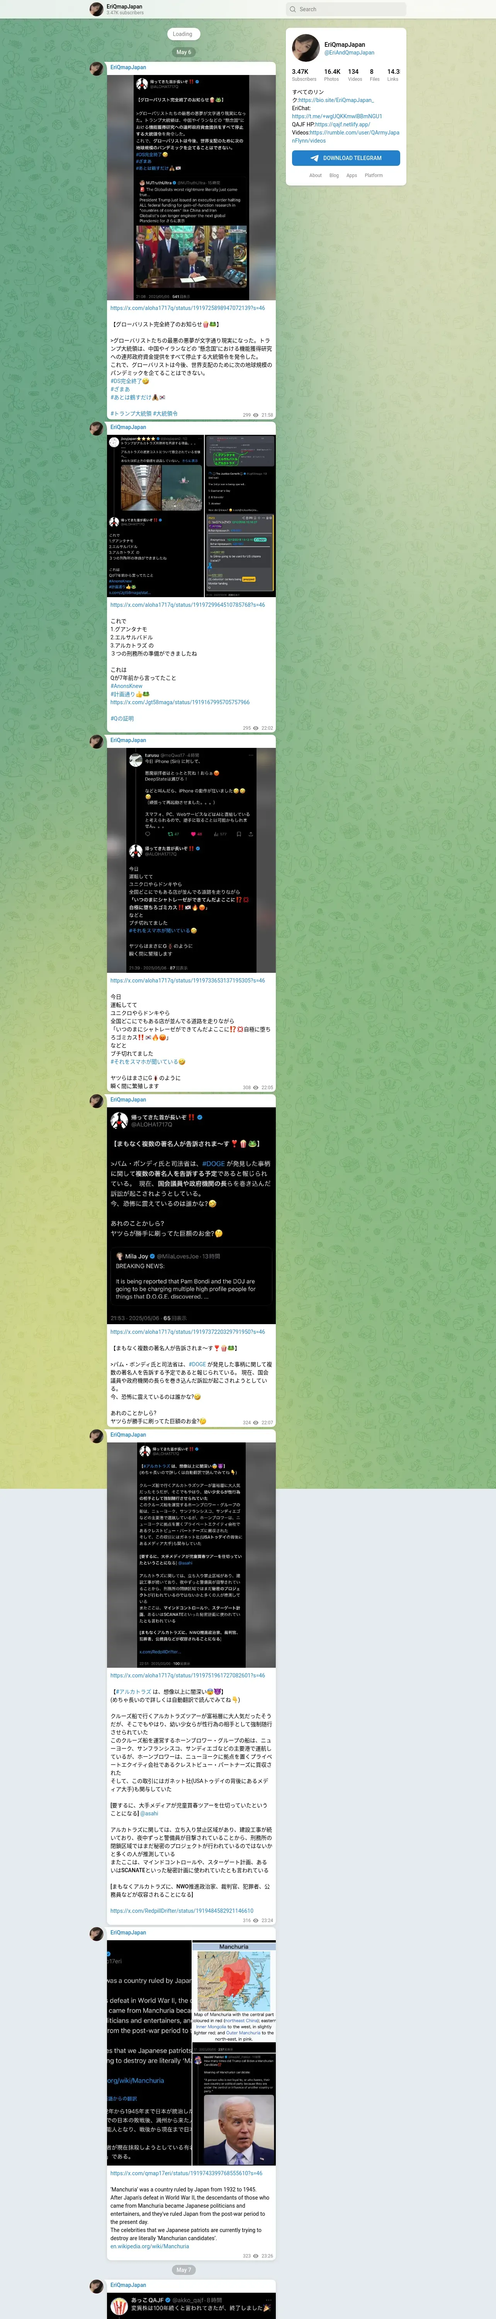The width and height of the screenshot is (496, 2319).
Task: Open the en.wikipedia.org/wiki/Manchuria link
Action: [x=149, y=2246]
